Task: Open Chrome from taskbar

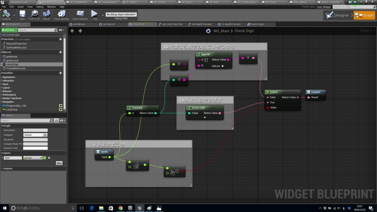Action: coord(121,208)
